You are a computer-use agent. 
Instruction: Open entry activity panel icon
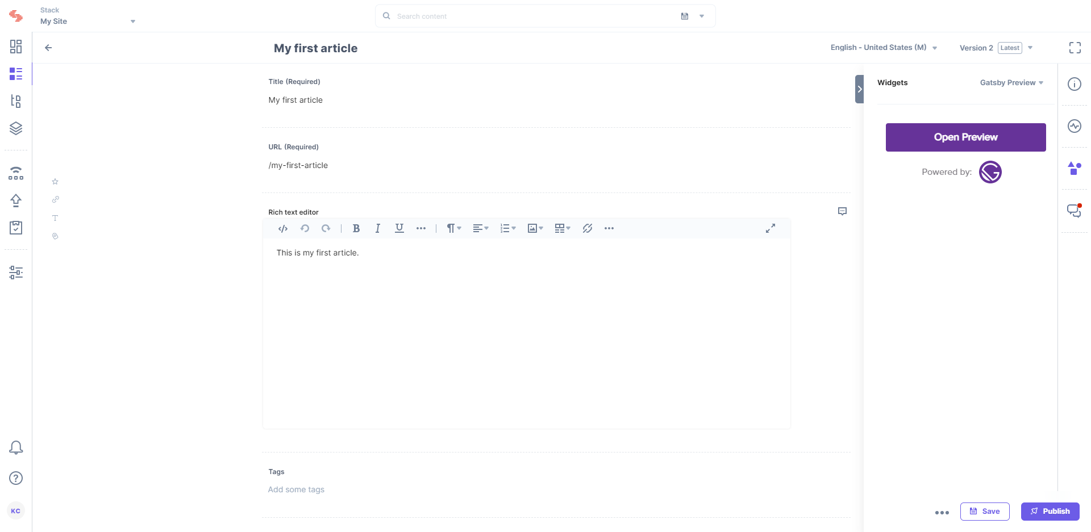(x=1075, y=126)
